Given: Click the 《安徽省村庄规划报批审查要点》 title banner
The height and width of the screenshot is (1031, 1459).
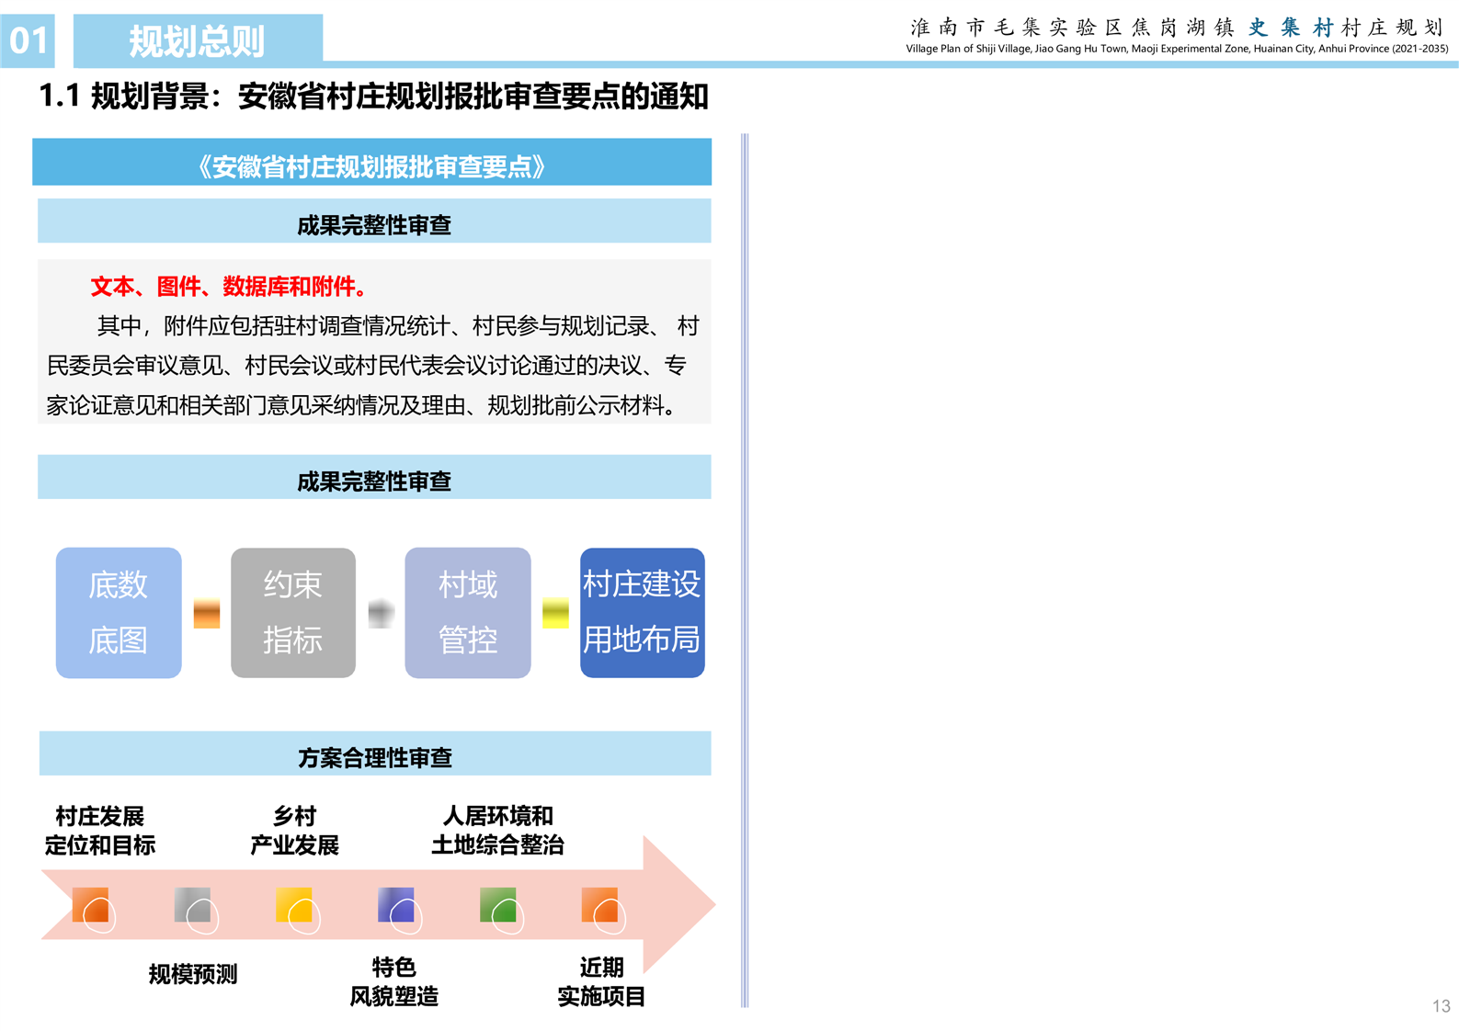Looking at the screenshot, I should point(372,164).
